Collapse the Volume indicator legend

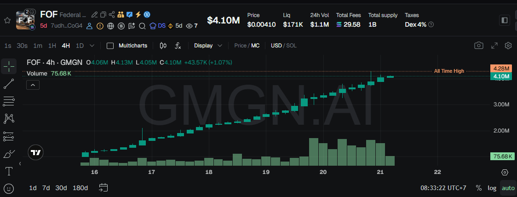pyautogui.click(x=33, y=85)
